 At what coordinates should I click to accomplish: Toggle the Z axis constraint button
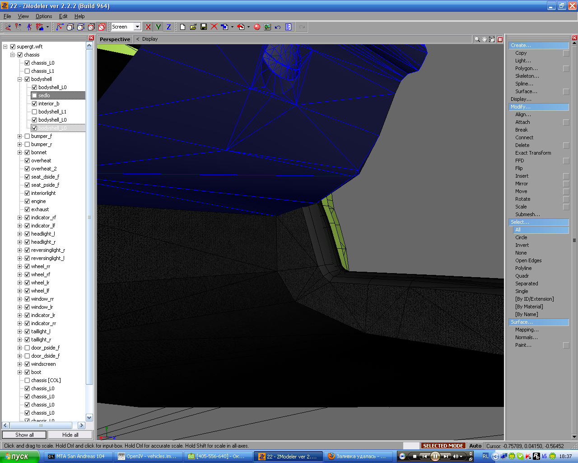point(168,27)
